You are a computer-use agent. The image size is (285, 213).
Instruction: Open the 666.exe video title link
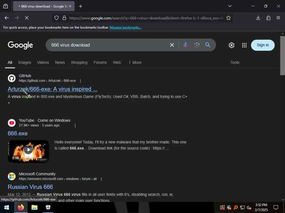(x=18, y=133)
